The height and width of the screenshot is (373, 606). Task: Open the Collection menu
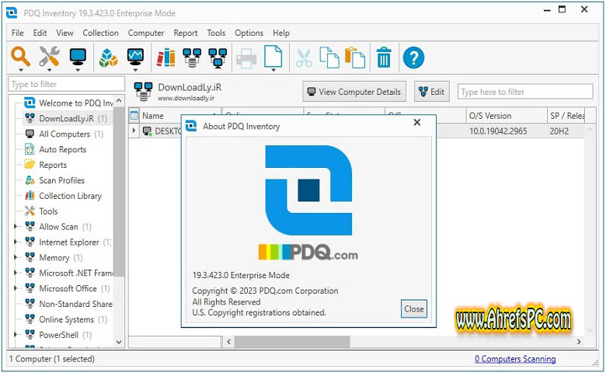(x=100, y=33)
